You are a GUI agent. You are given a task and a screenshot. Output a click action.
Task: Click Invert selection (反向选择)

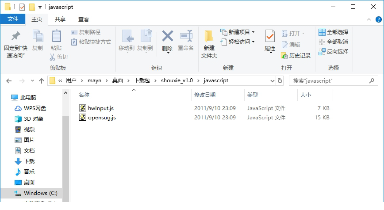click(333, 52)
